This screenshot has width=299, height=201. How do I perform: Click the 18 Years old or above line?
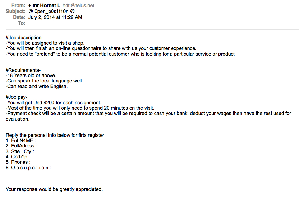coord(31,75)
